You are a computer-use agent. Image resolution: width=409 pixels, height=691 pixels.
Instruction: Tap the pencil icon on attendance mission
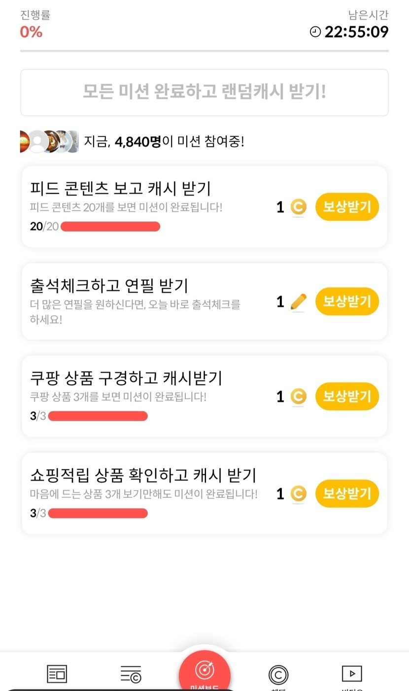298,302
